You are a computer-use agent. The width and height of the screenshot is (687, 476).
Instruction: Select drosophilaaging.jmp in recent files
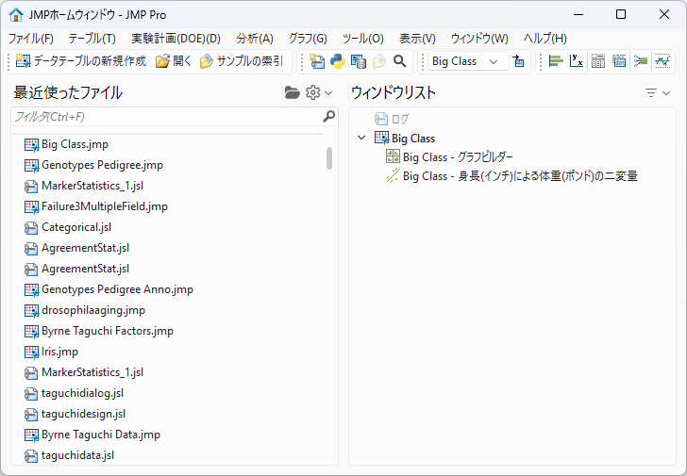coord(93,310)
